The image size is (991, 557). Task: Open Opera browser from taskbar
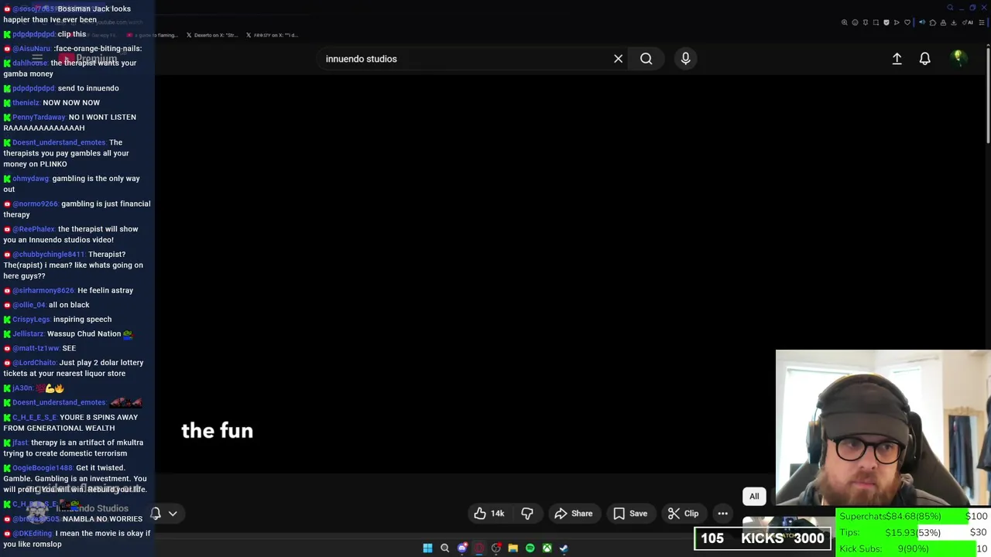point(479,548)
